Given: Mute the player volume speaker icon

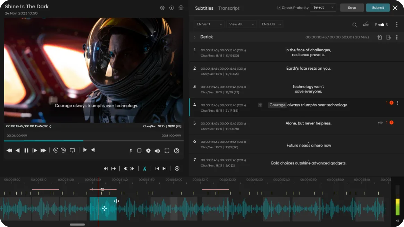Looking at the screenshot, I should tap(157, 151).
